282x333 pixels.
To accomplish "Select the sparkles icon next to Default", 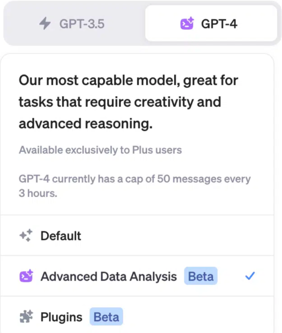I will (25, 236).
